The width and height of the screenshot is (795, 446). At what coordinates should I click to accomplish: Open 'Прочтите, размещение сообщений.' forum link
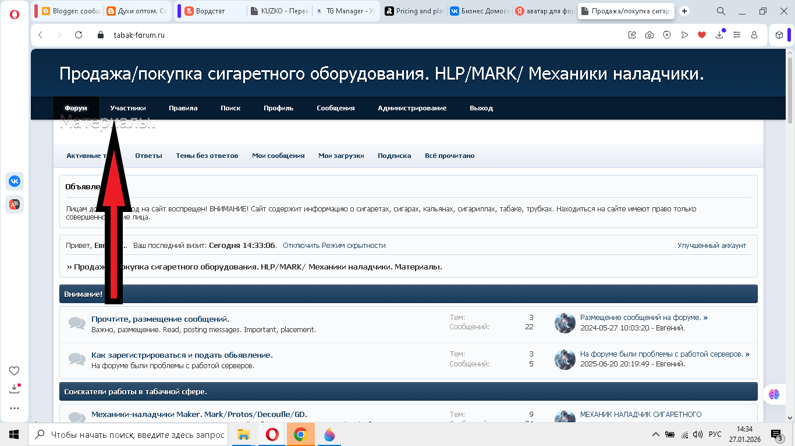tap(160, 319)
